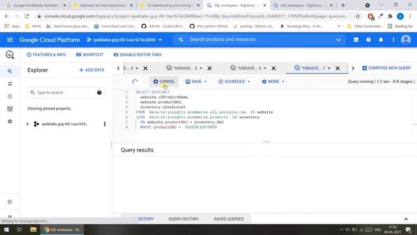
Task: Open the MORE options dropdown
Action: pyautogui.click(x=273, y=82)
